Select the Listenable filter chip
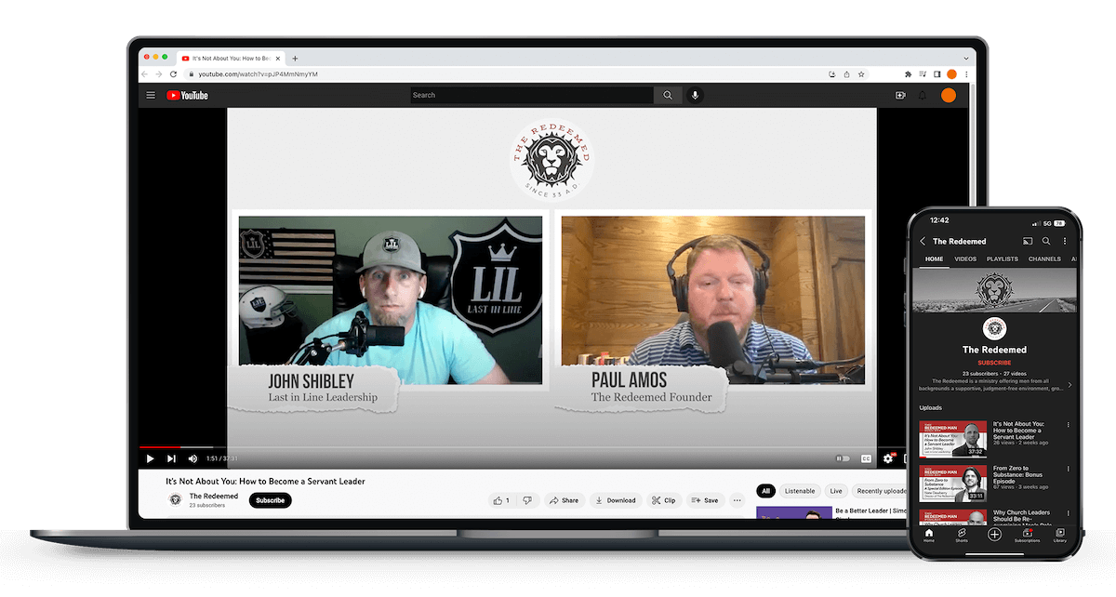 [x=800, y=491]
